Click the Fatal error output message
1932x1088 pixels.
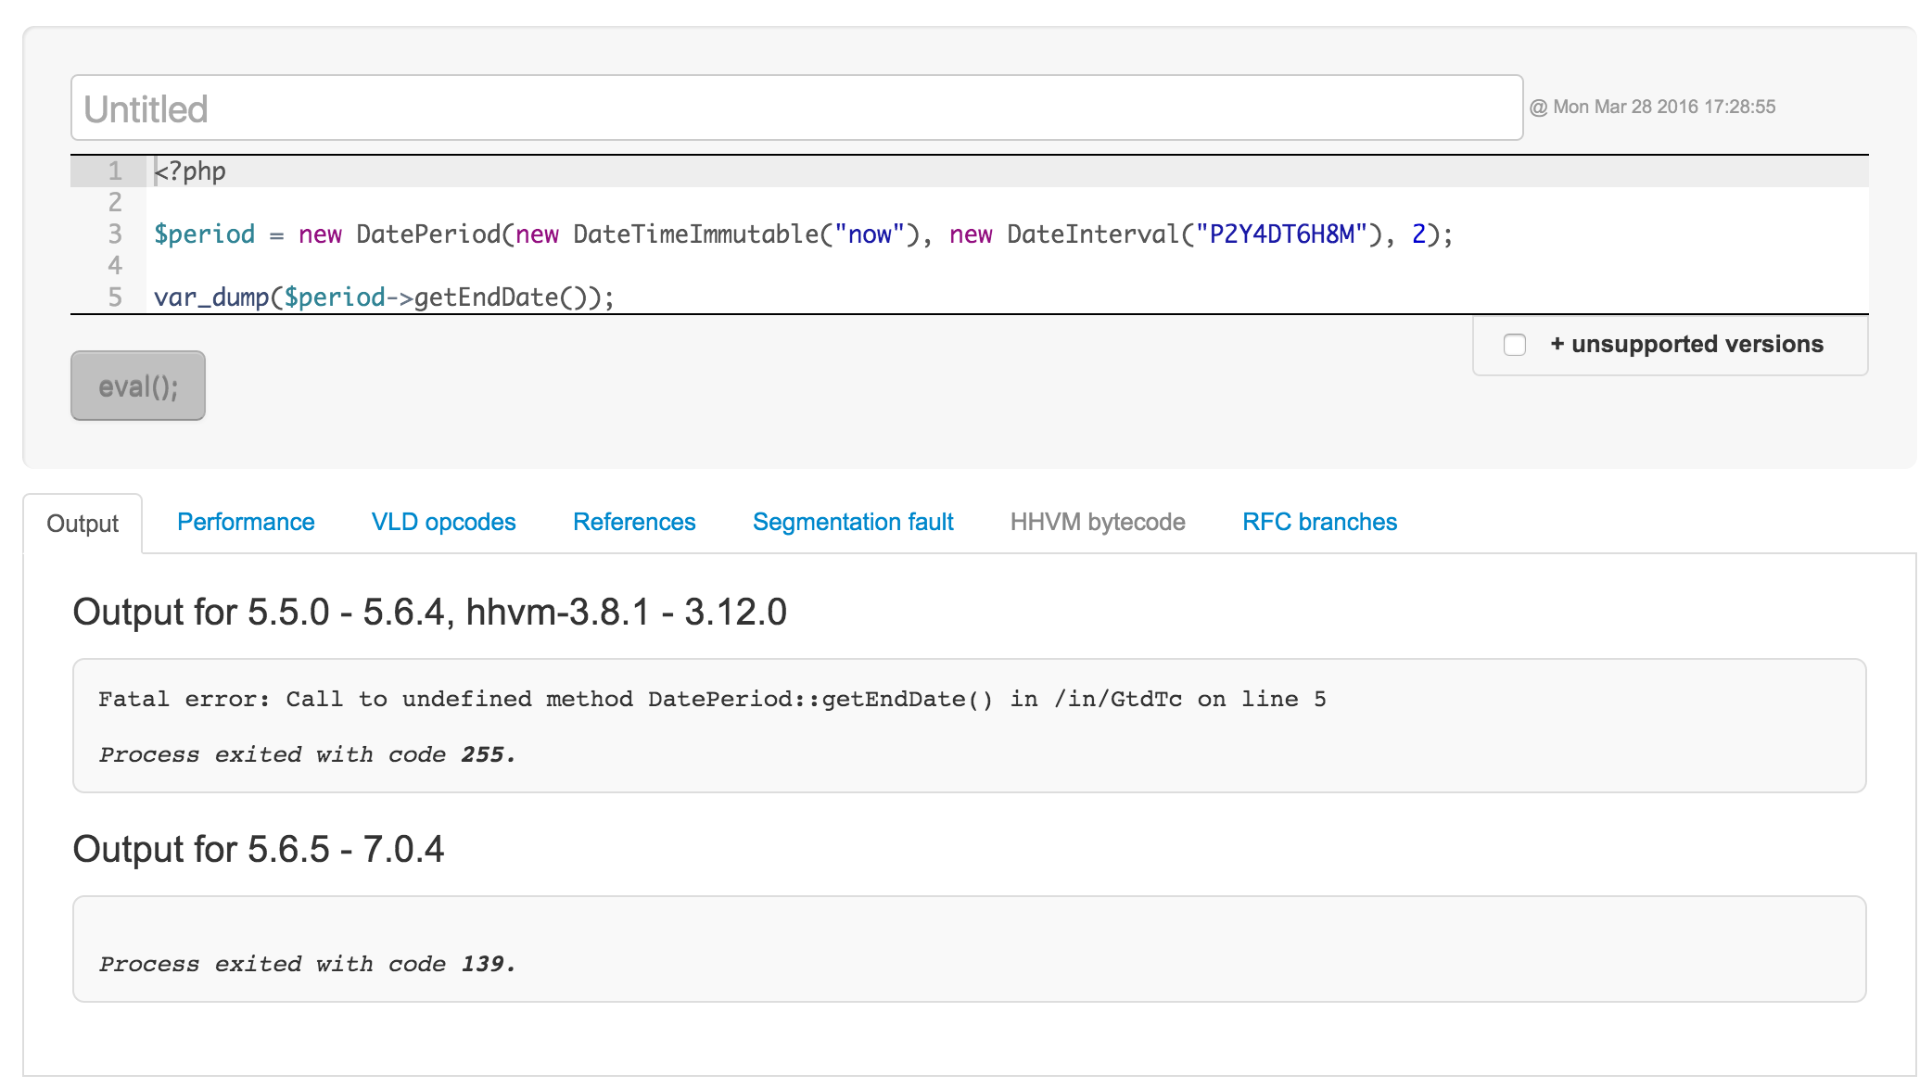tap(712, 699)
